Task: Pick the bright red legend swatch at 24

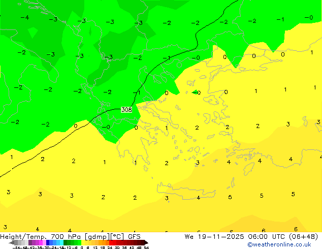Action: pos(111,243)
